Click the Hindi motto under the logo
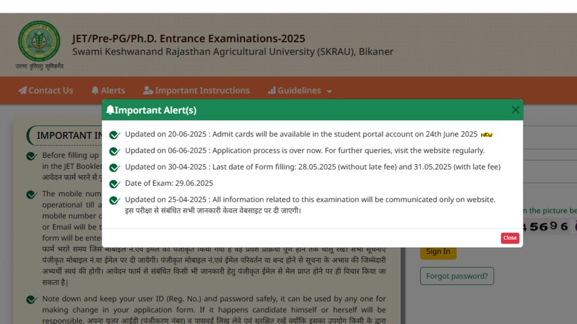577x324 pixels. [x=40, y=66]
